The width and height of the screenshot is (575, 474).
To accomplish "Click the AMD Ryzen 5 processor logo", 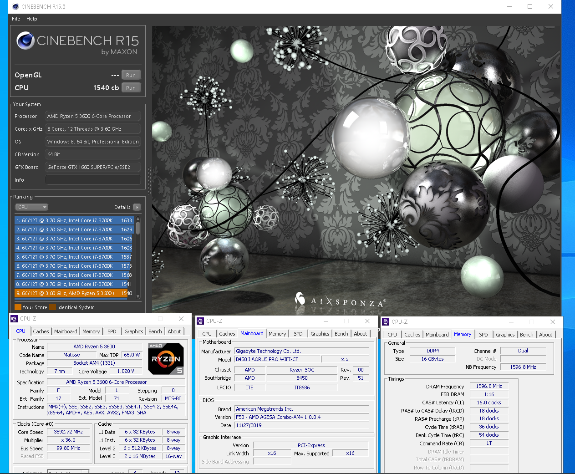I will pyautogui.click(x=166, y=359).
